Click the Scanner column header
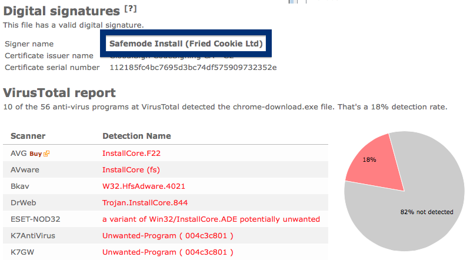 pyautogui.click(x=28, y=136)
